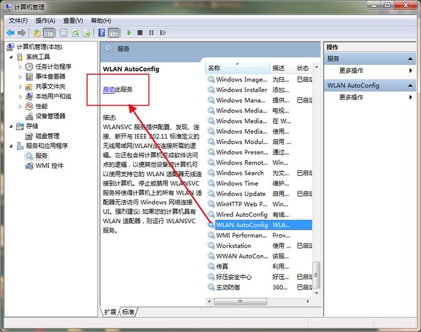Sort by the 状态 column header
421x332 pixels.
pyautogui.click(x=303, y=68)
